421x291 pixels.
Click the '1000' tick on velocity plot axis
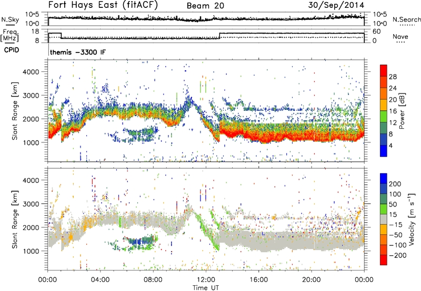[x=31, y=251]
